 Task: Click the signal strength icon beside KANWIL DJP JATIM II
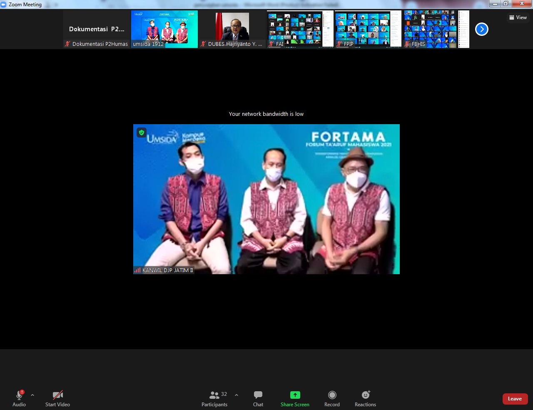(137, 270)
